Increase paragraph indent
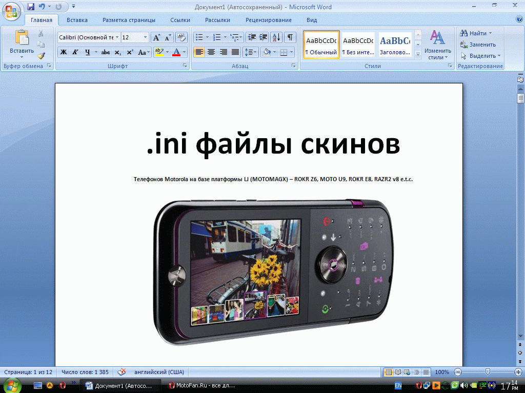The image size is (525, 393). pyautogui.click(x=264, y=37)
